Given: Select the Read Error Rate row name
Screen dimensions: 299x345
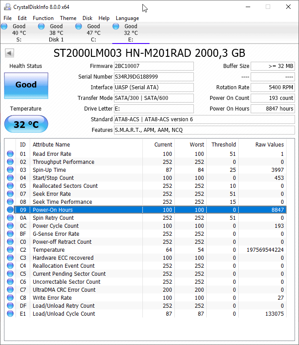Looking at the screenshot, I should tap(52, 154).
